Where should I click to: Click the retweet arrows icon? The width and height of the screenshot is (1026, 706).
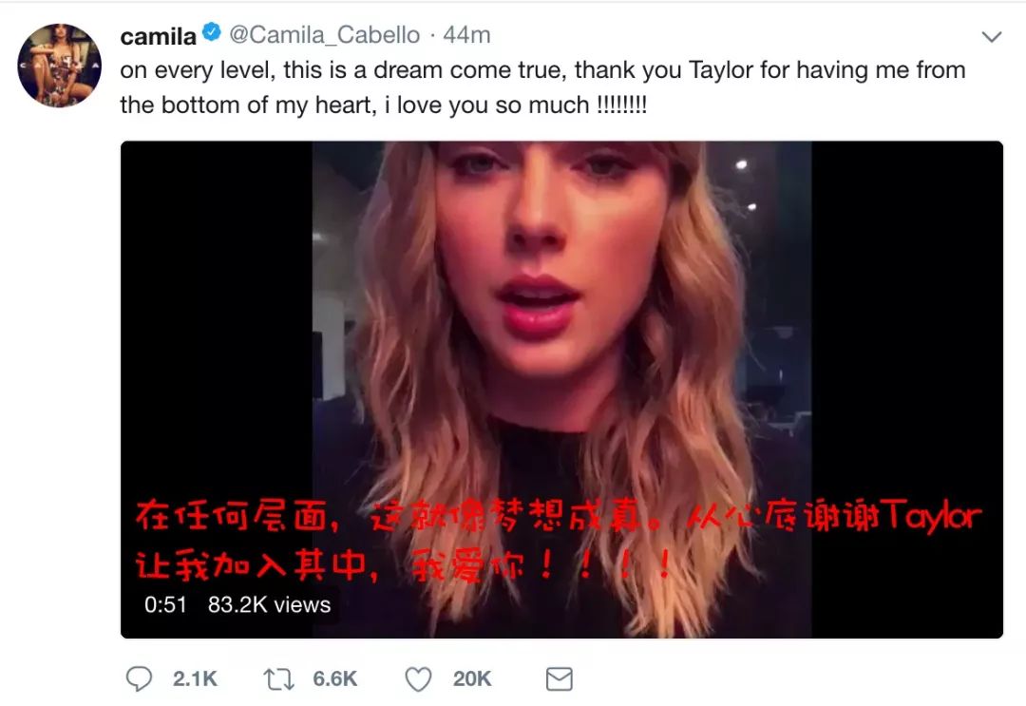point(278,679)
